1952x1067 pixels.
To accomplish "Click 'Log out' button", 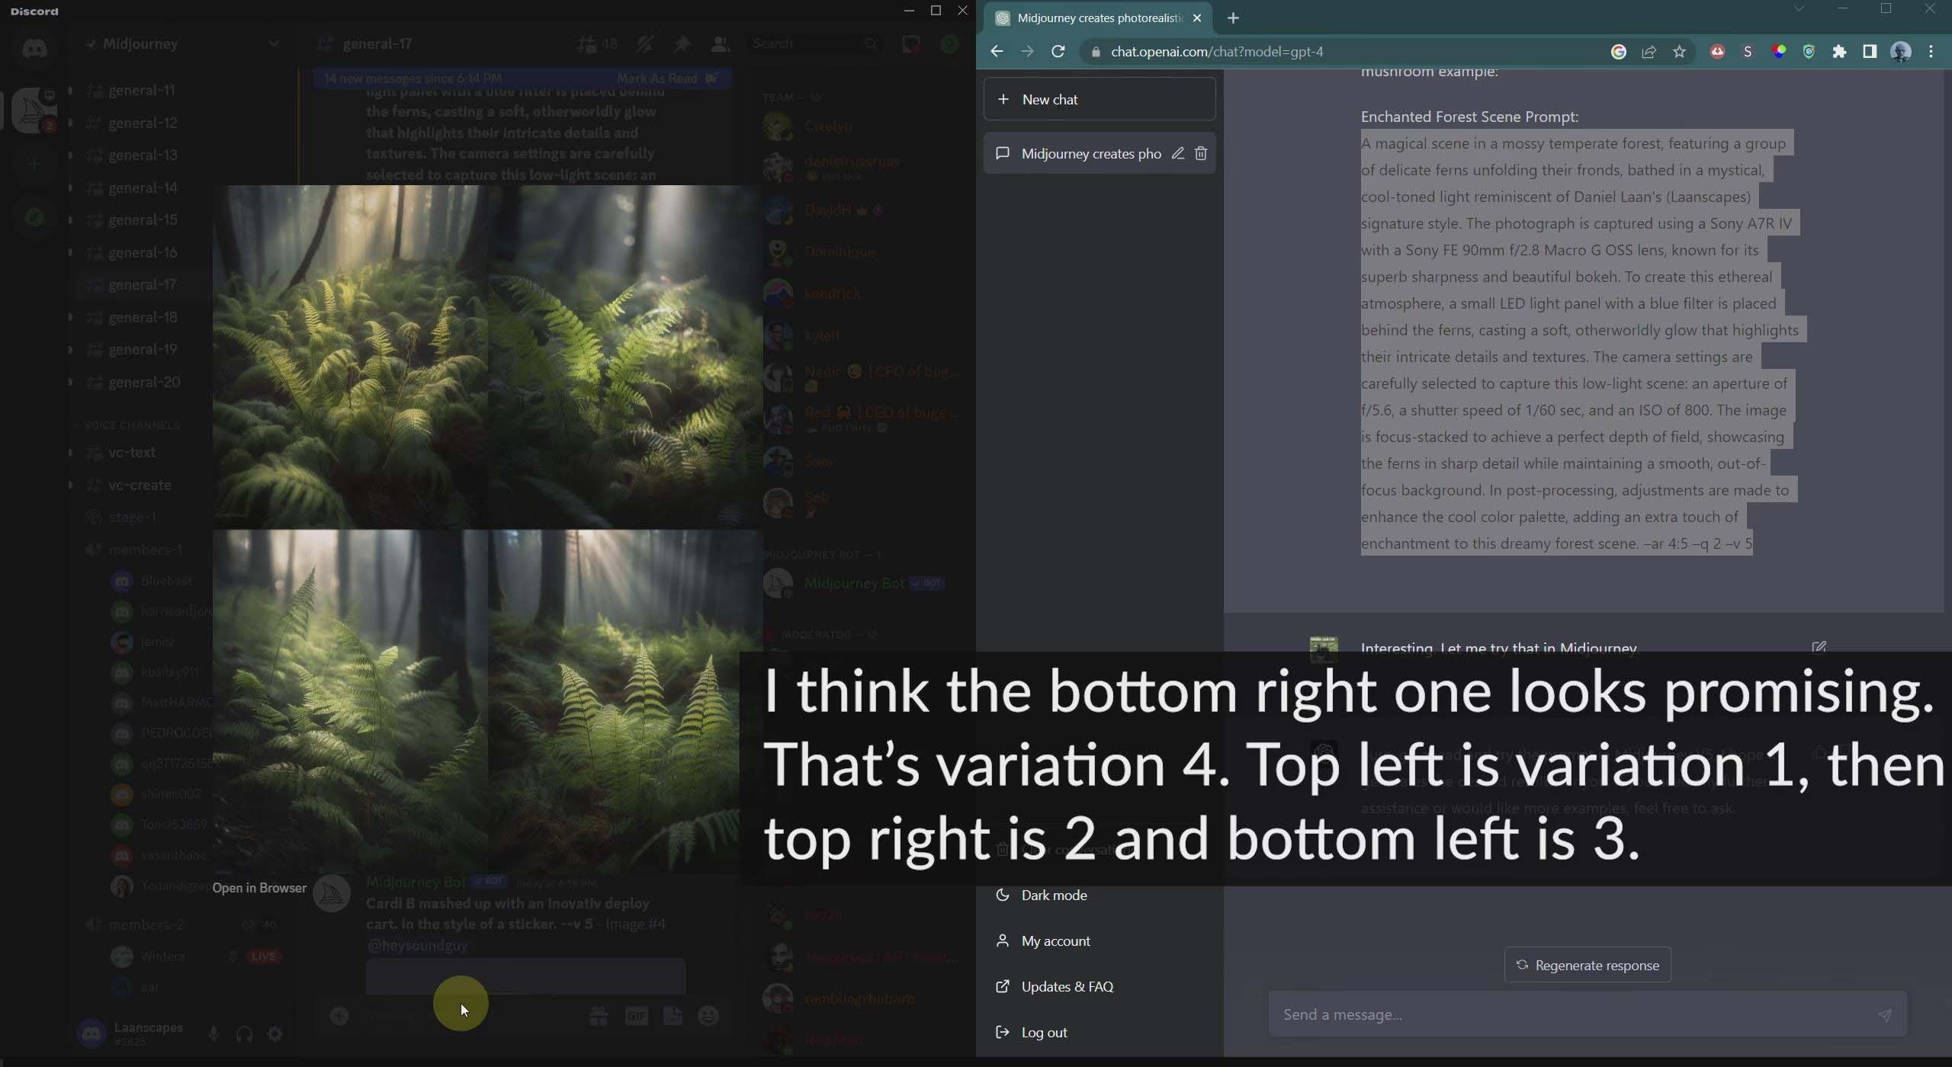I will pos(1045,1031).
